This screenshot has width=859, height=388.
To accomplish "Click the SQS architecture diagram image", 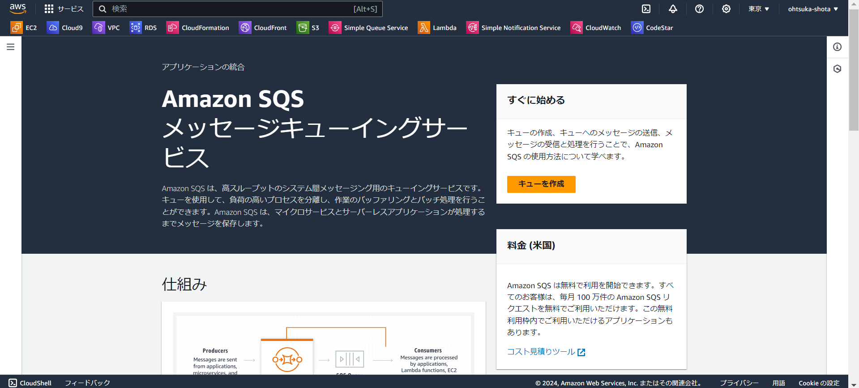I will (x=324, y=343).
